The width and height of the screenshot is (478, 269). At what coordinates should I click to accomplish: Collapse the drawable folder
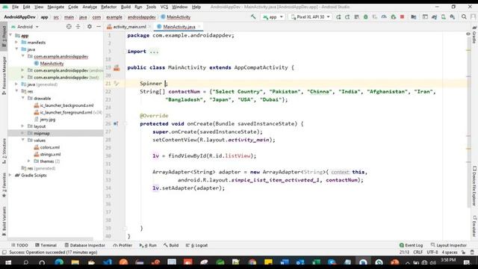click(23, 98)
